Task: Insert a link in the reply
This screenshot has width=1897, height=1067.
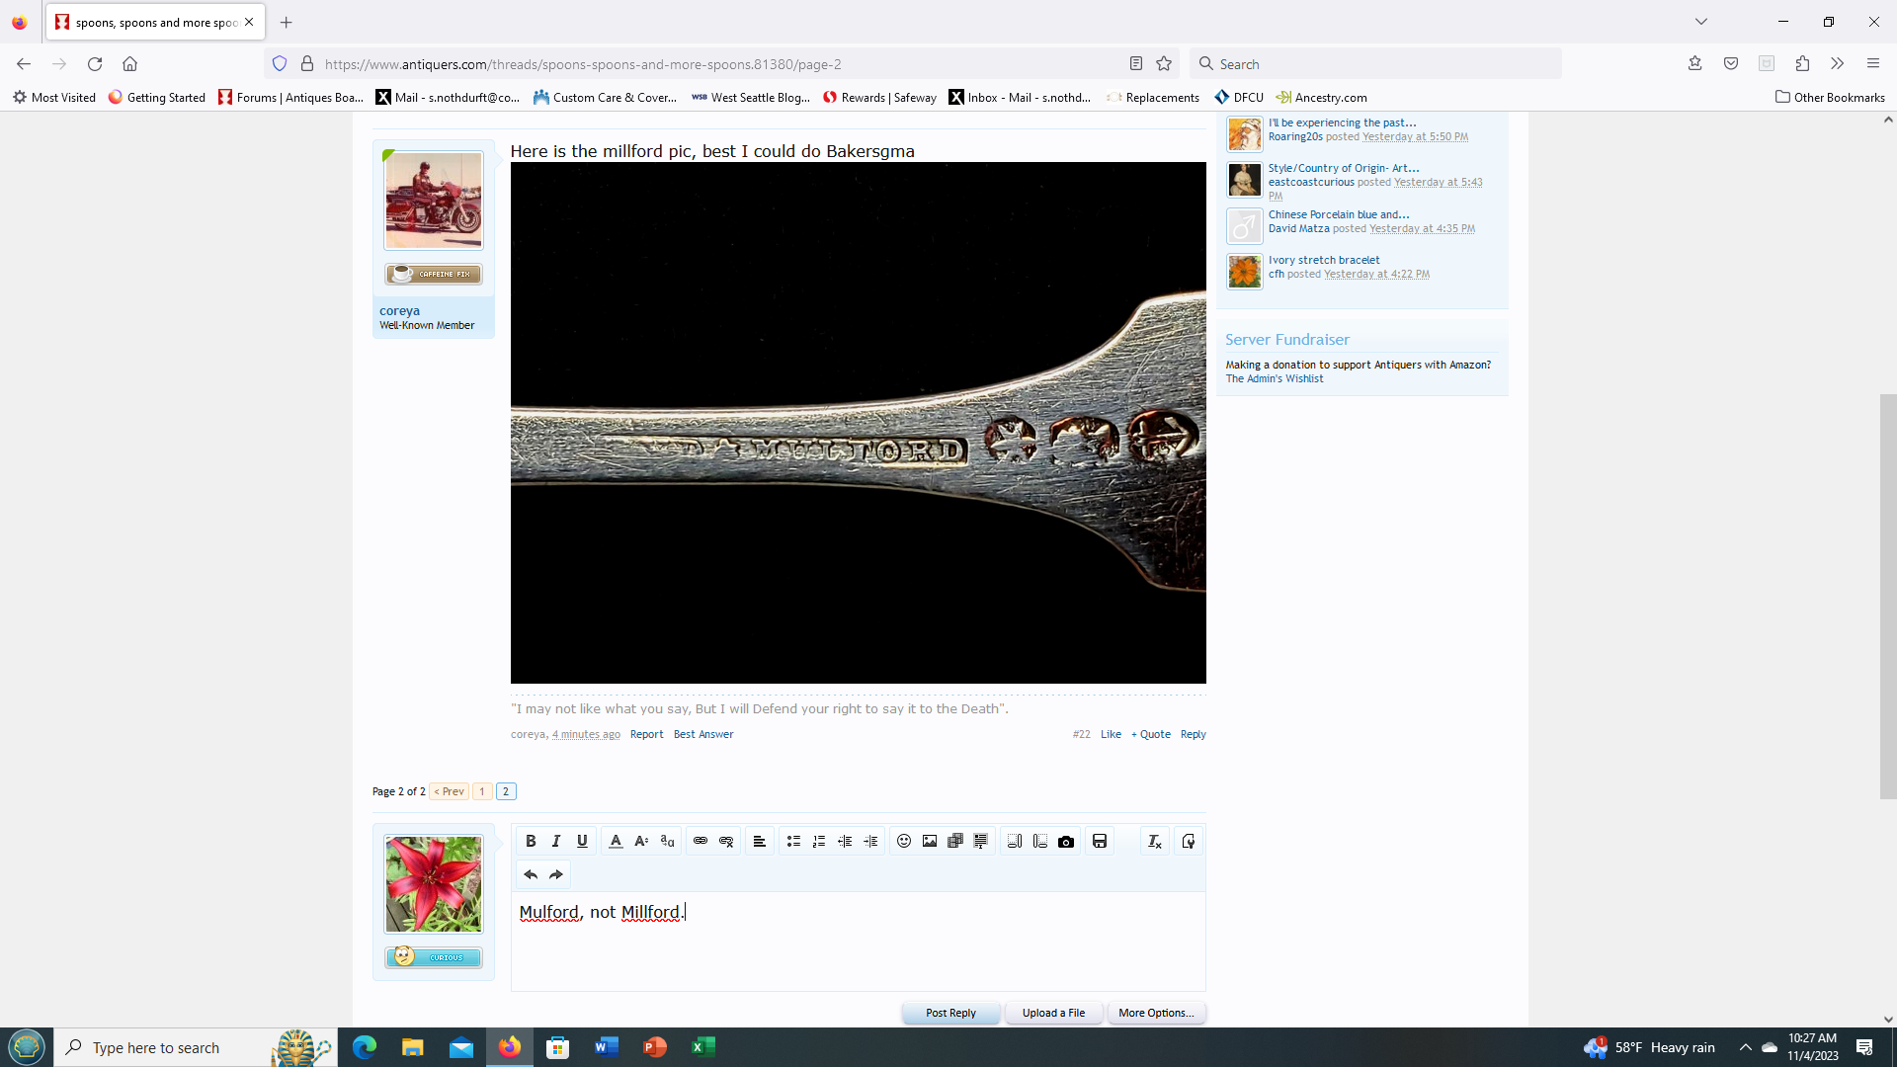Action: tap(701, 841)
